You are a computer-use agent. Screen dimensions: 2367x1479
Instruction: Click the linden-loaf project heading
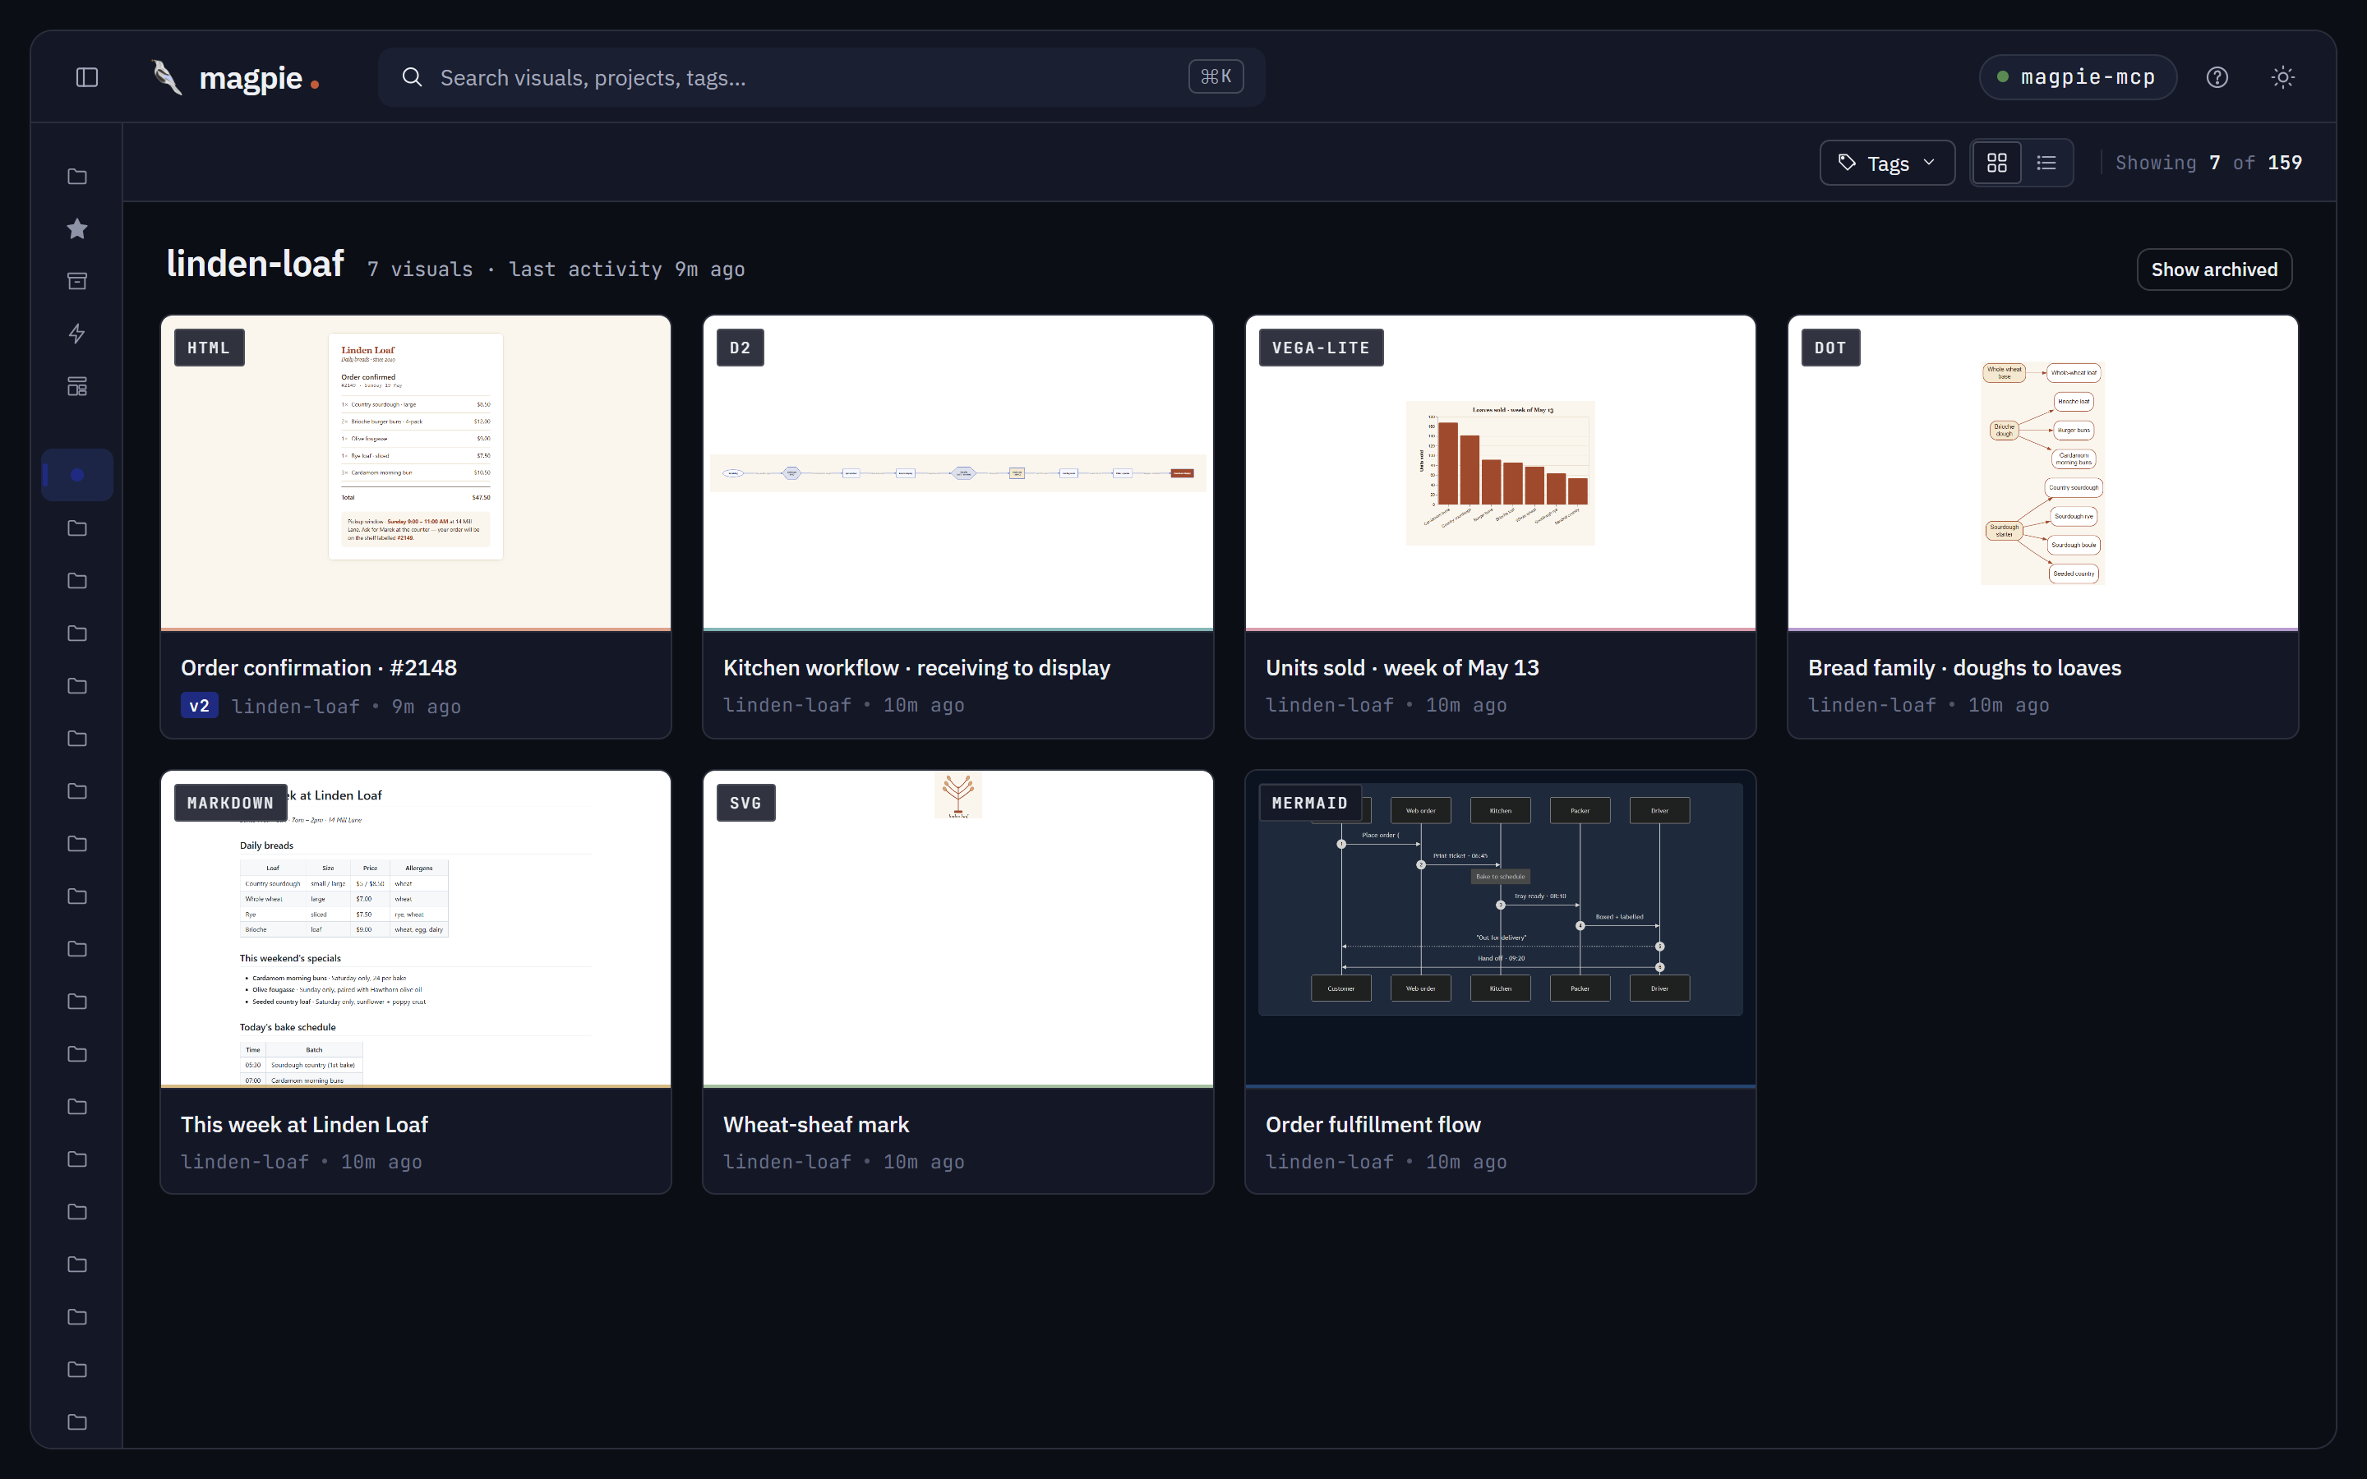point(256,264)
